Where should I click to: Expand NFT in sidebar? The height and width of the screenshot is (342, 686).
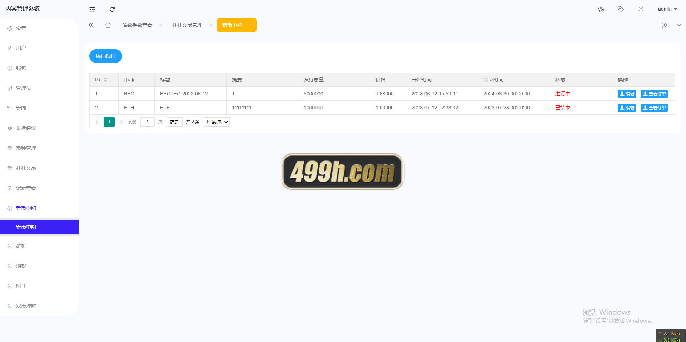(39, 286)
